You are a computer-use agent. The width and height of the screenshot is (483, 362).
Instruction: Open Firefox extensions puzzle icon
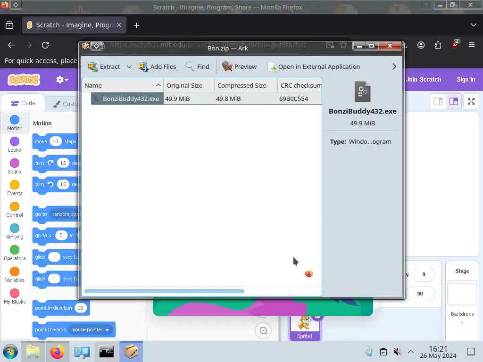tap(438, 45)
